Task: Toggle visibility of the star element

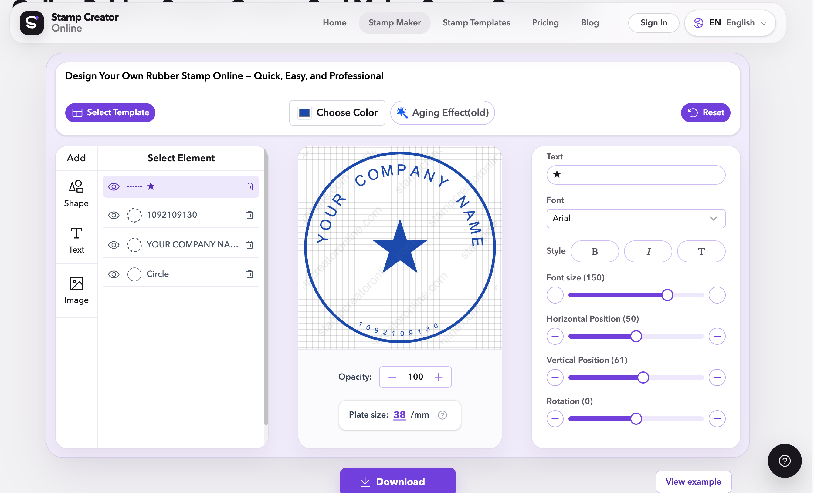Action: [x=114, y=186]
